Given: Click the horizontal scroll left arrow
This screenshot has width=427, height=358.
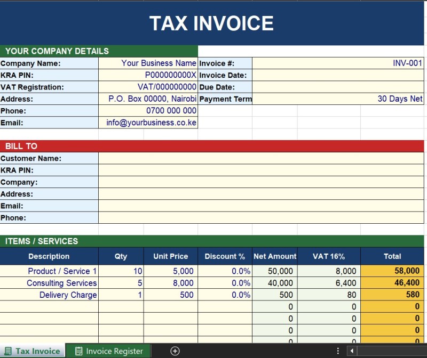Looking at the screenshot, I should (x=352, y=351).
